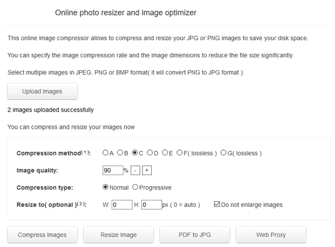Select lossless compression method F
This screenshot has height=247, width=335.
[179, 153]
